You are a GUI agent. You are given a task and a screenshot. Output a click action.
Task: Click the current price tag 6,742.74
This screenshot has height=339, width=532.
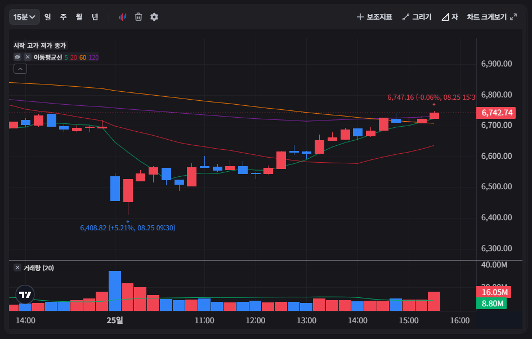click(x=496, y=113)
